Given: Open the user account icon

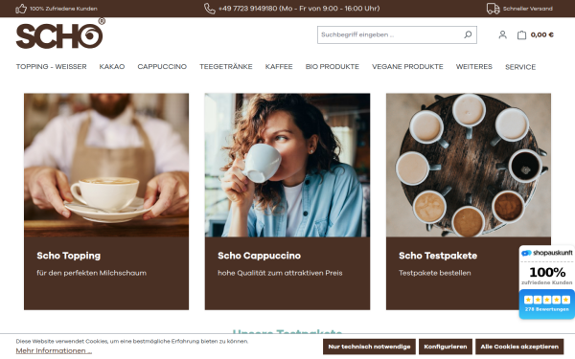Looking at the screenshot, I should point(502,34).
